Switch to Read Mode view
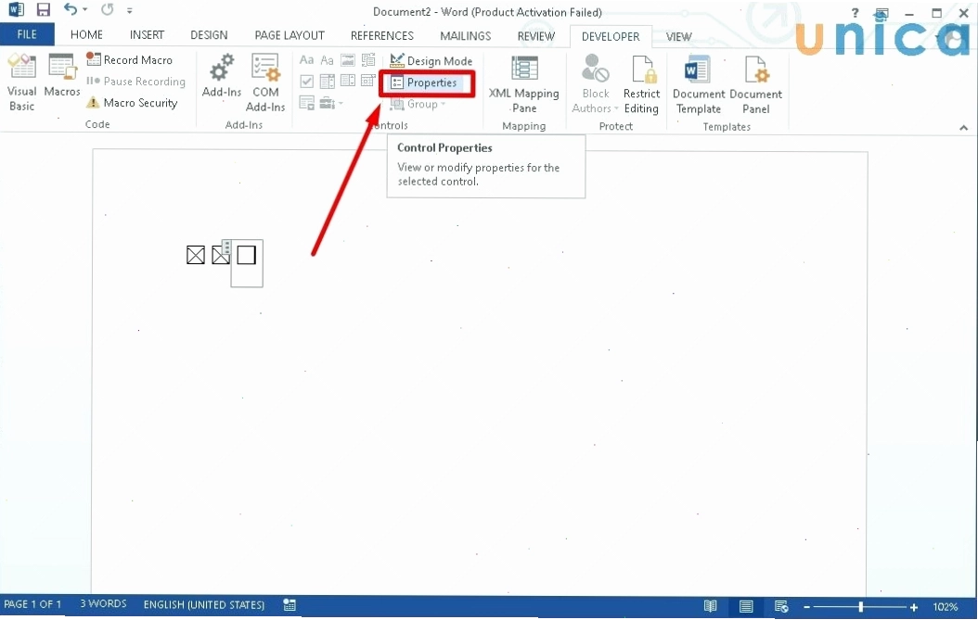 point(710,606)
